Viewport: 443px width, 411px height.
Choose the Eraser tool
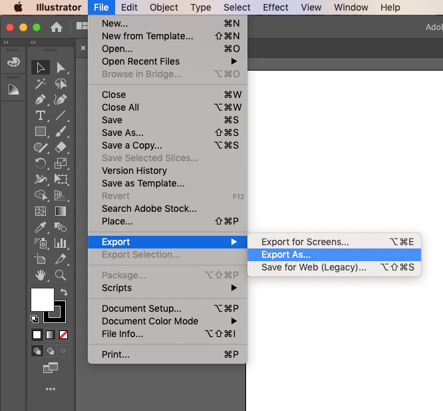(61, 147)
